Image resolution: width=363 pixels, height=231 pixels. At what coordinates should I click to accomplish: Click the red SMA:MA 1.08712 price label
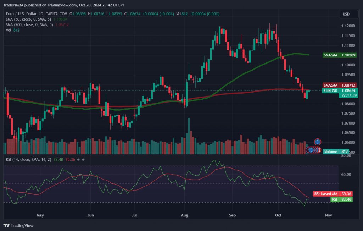click(340, 86)
